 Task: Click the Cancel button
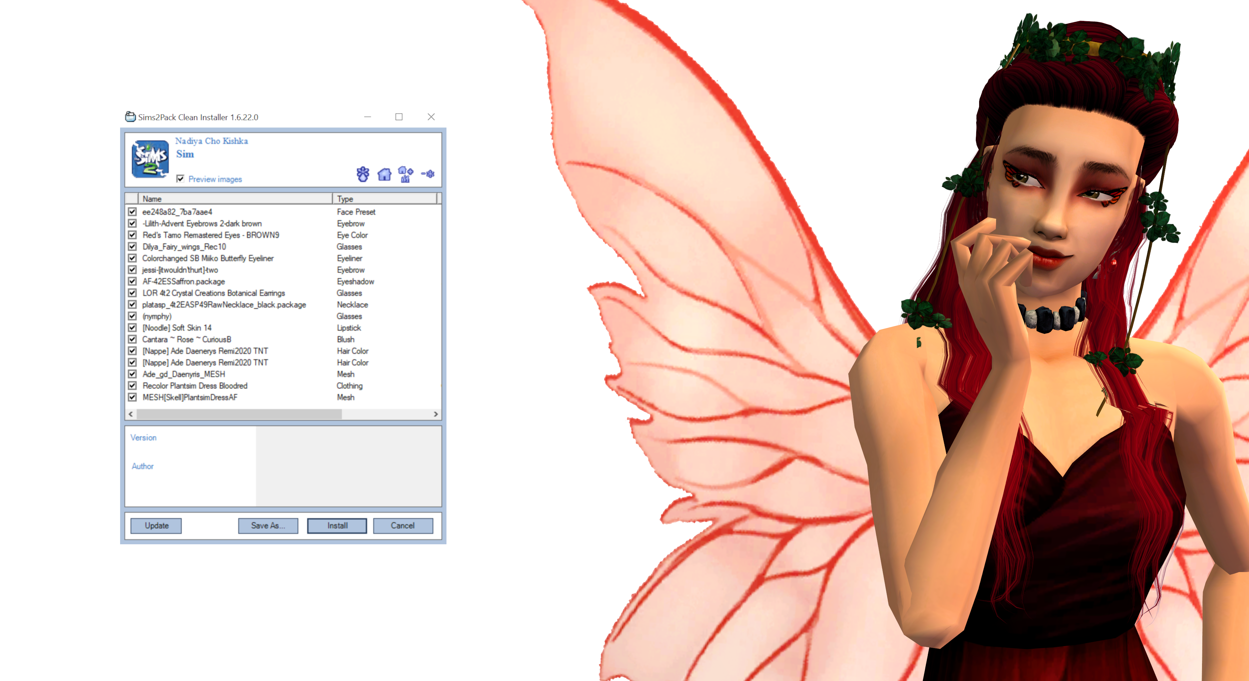[403, 526]
